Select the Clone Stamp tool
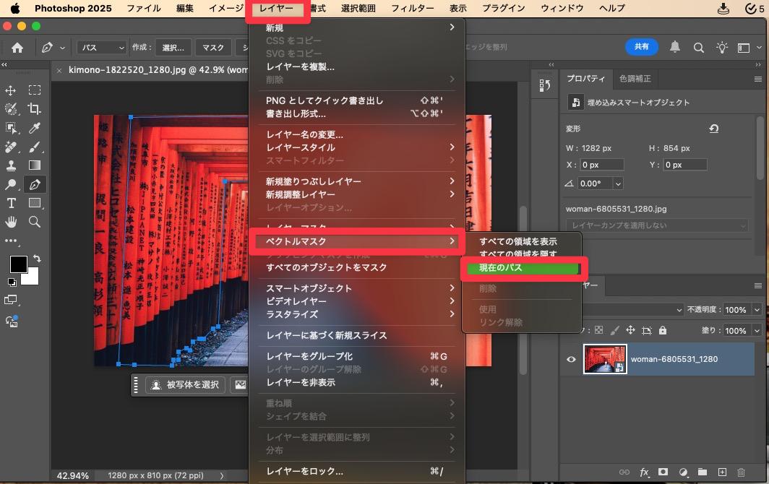769x484 pixels. coord(11,165)
